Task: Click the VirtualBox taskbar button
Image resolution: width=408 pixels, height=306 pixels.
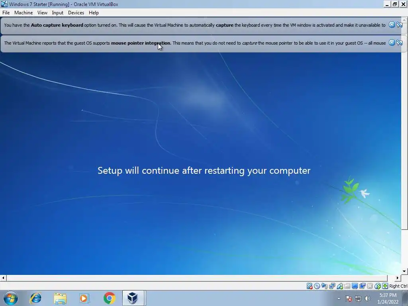Action: click(133, 298)
